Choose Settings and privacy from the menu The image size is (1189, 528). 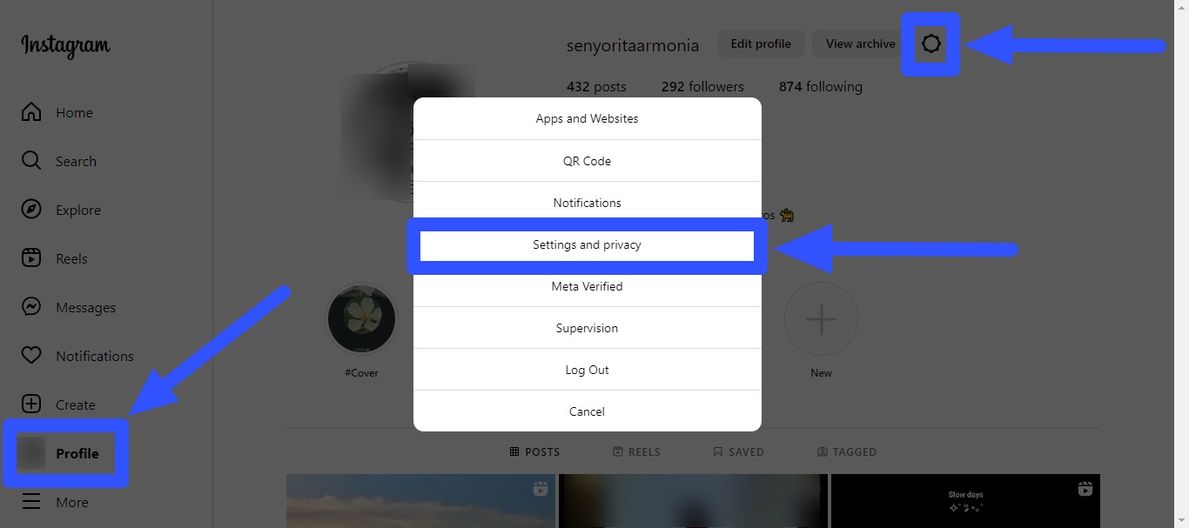click(x=587, y=244)
